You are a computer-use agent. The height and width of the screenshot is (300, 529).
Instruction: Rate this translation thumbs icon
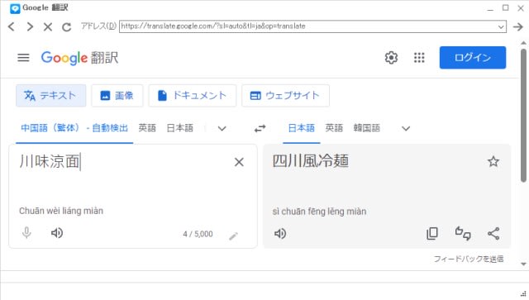[463, 233]
